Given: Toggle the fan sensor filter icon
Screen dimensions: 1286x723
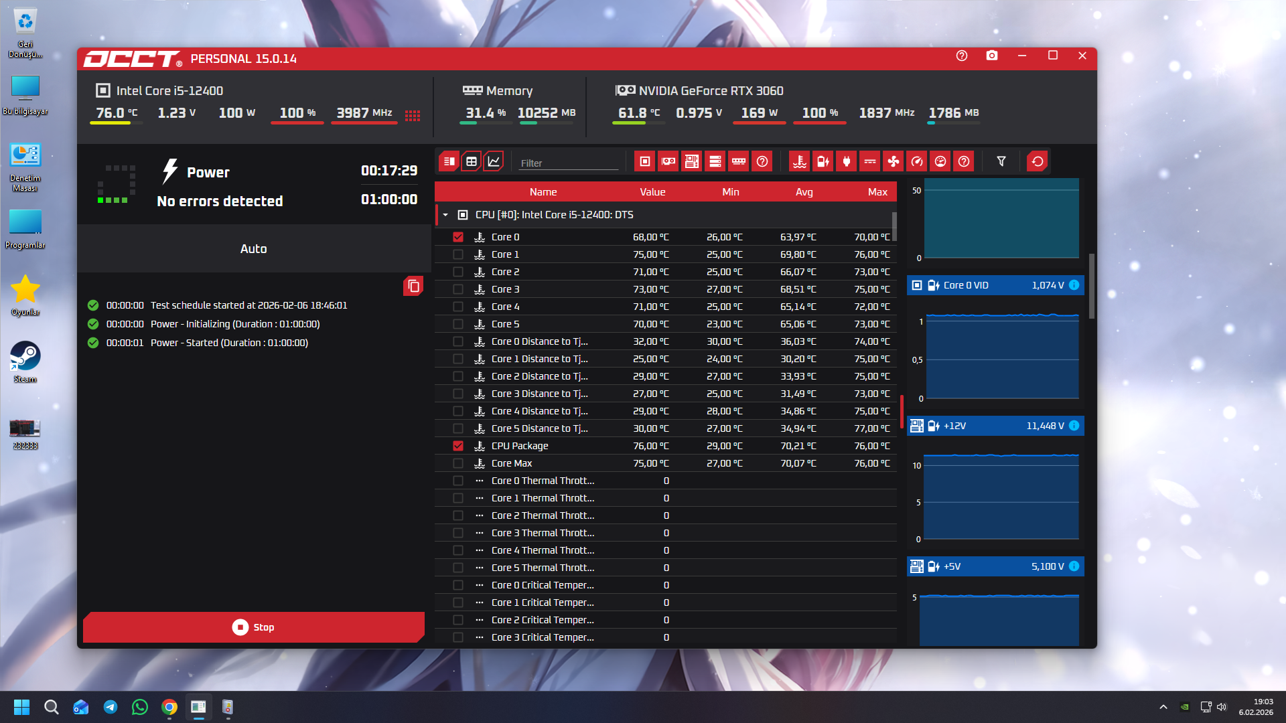Looking at the screenshot, I should coord(894,161).
